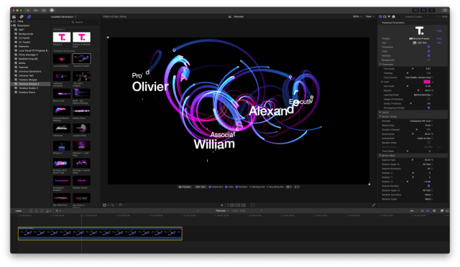Collapse the Characters section in inspector

(x=380, y=64)
